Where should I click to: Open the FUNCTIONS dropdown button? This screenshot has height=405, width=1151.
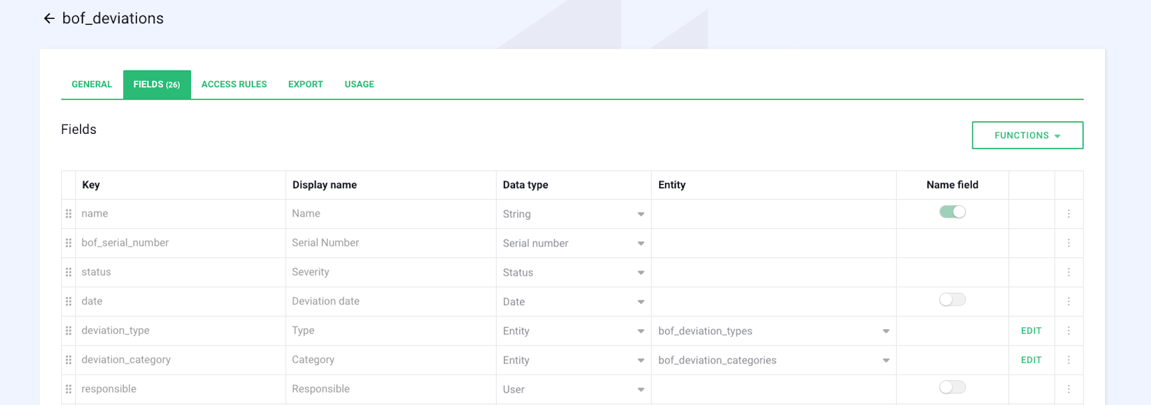click(1027, 135)
